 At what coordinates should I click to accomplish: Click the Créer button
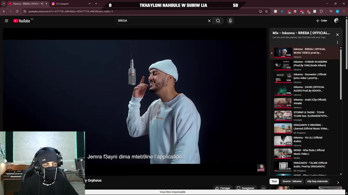tap(321, 21)
